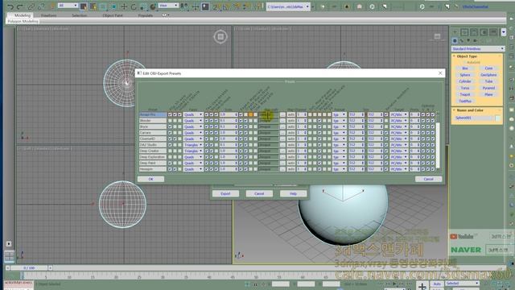Select the Geometry category icon

point(455,40)
